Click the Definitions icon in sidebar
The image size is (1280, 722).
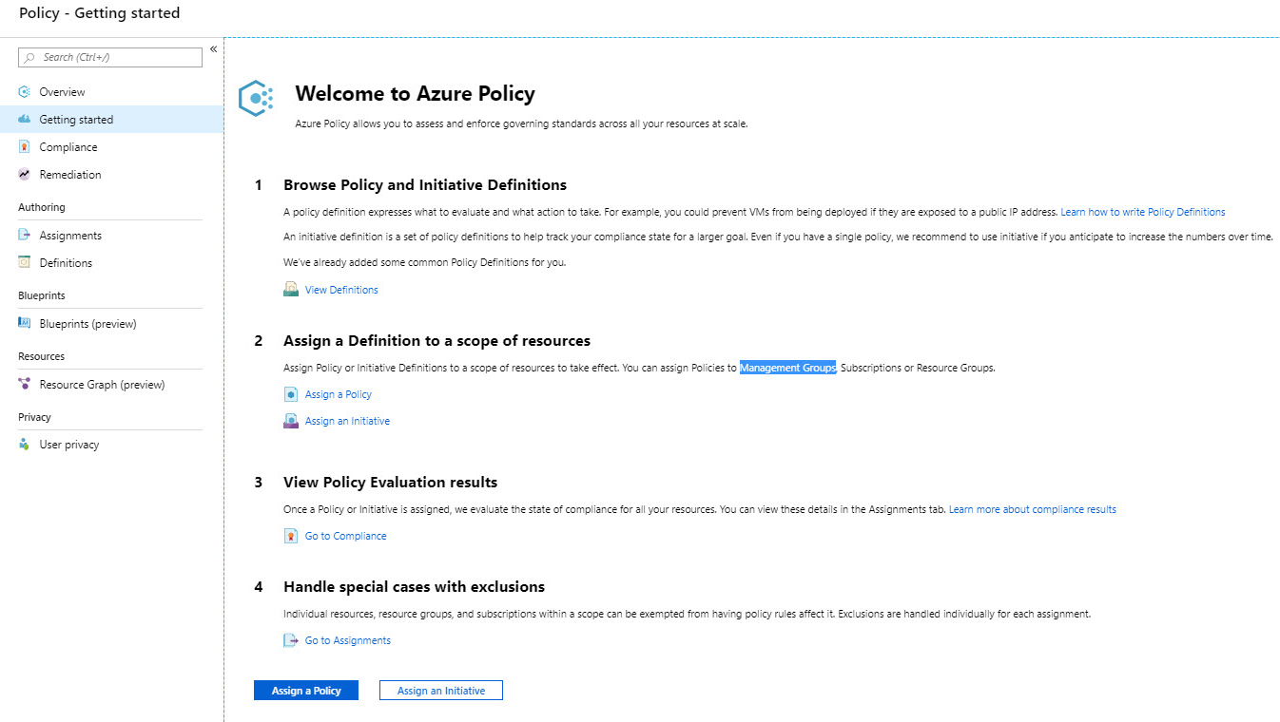[x=25, y=263]
